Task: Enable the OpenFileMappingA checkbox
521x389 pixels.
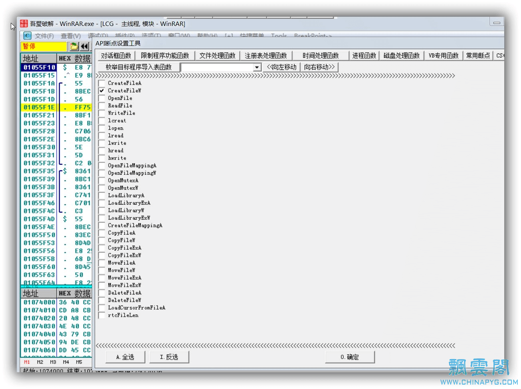Action: (x=102, y=166)
